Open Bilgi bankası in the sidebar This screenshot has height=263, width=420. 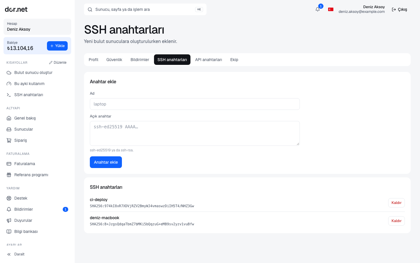tap(37, 231)
